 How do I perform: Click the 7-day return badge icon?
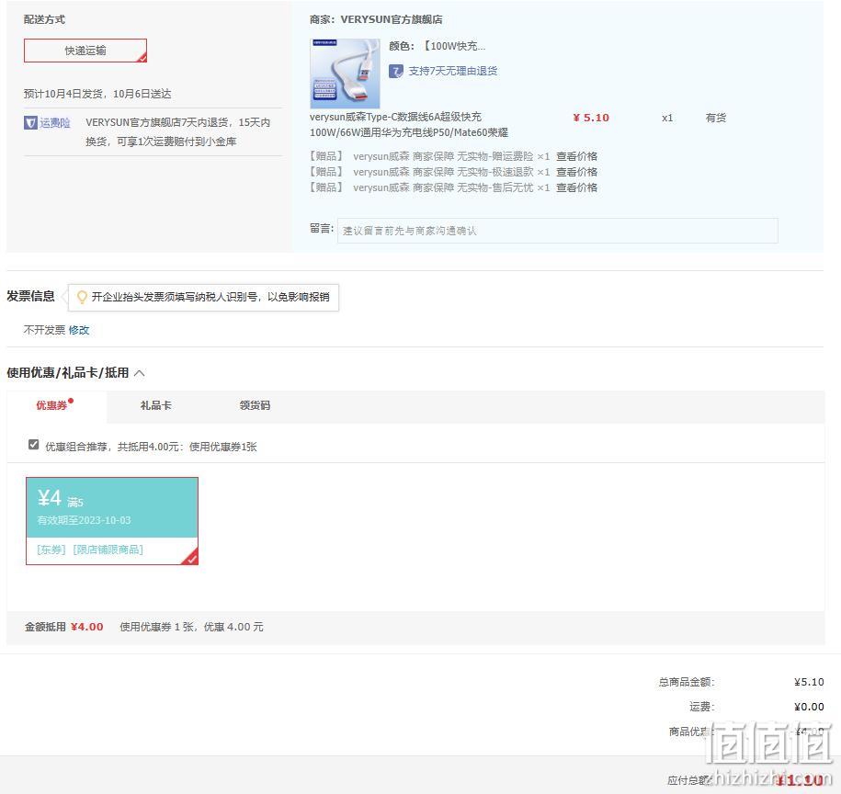[396, 72]
